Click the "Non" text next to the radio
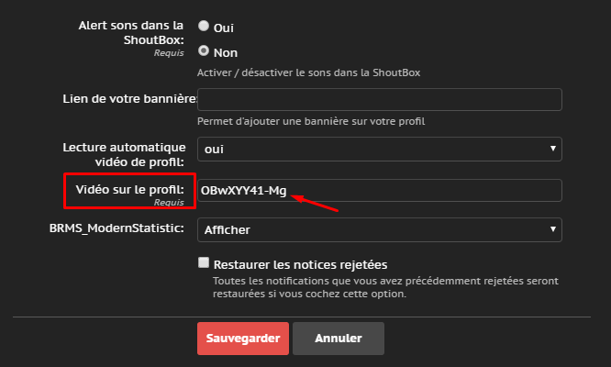Screen dimensions: 611x367 (x=225, y=52)
